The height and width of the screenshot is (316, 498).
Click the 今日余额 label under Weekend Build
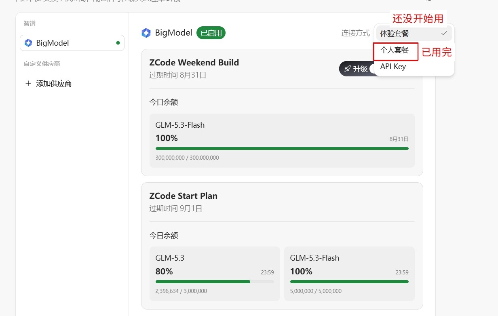pos(163,102)
